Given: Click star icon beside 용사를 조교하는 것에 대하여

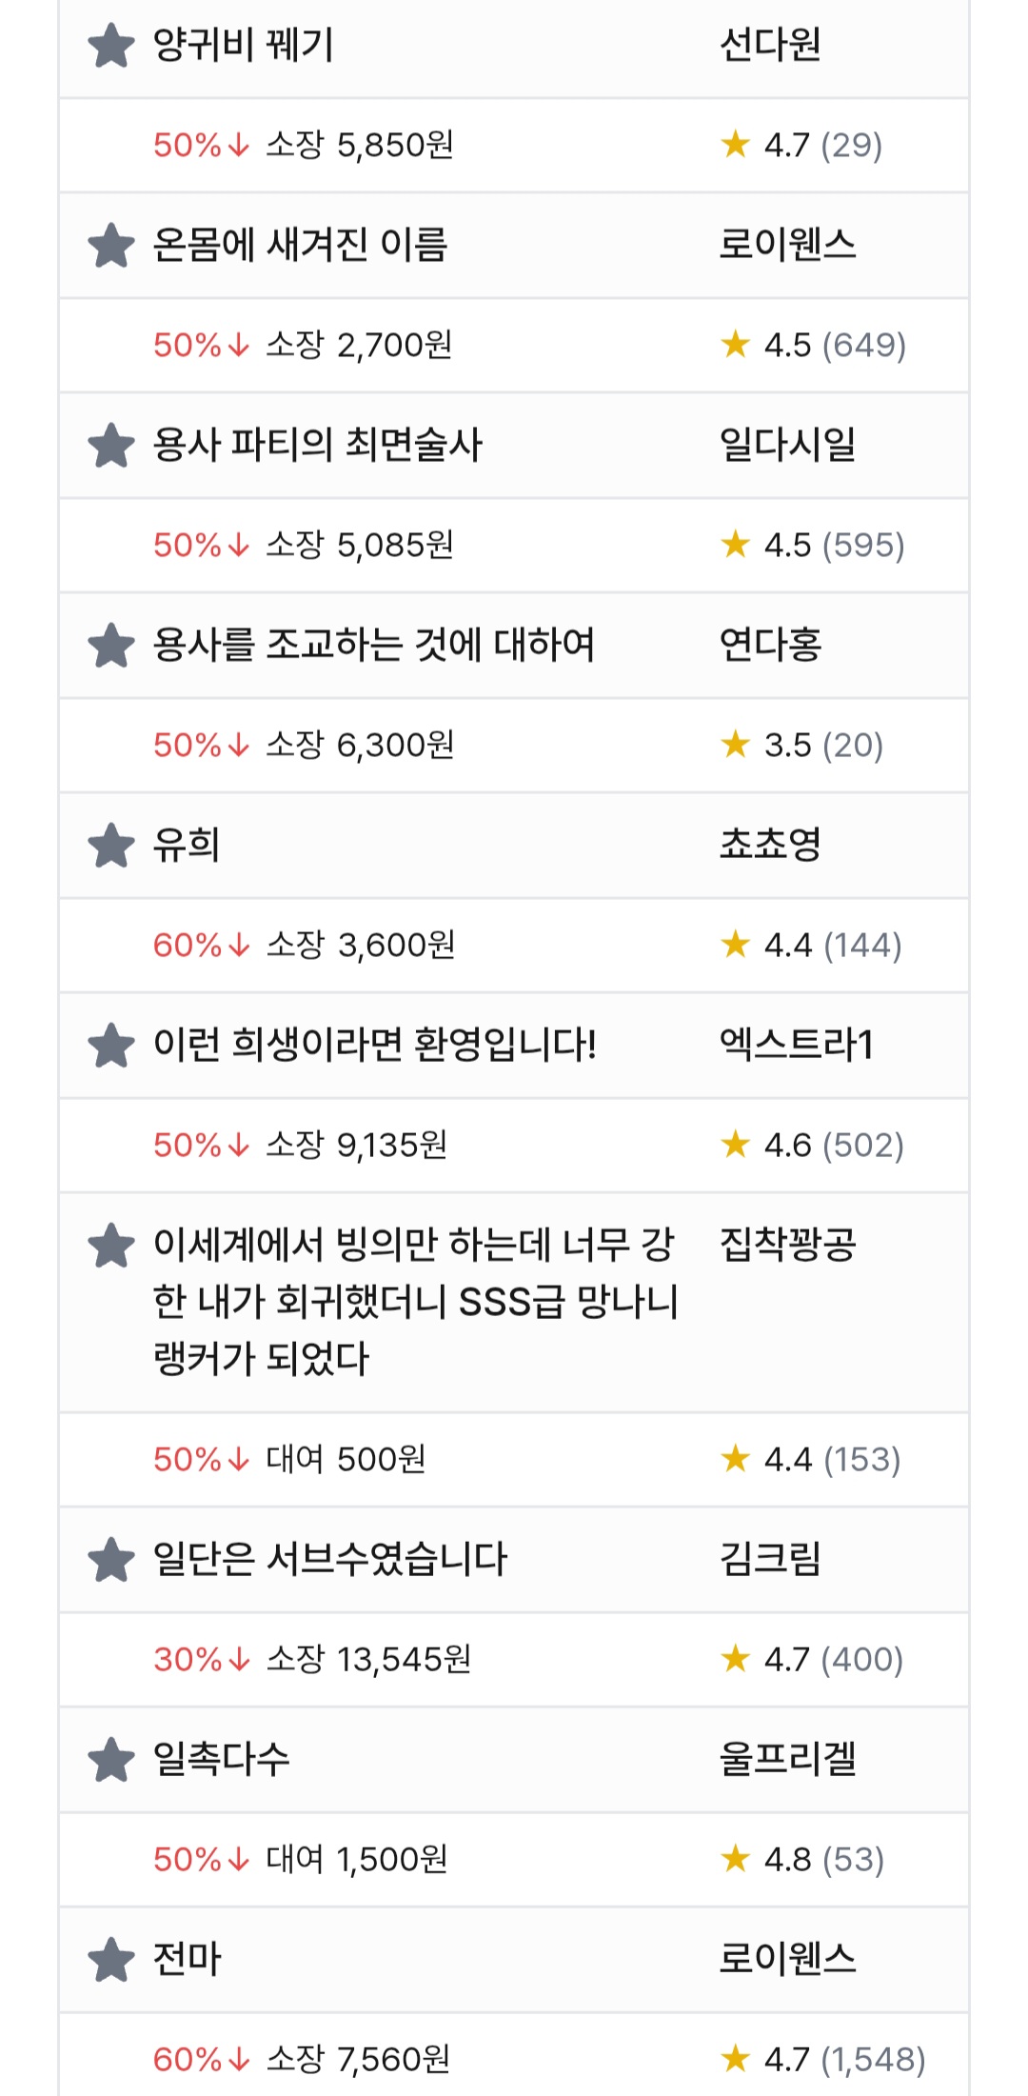Looking at the screenshot, I should pos(111,646).
